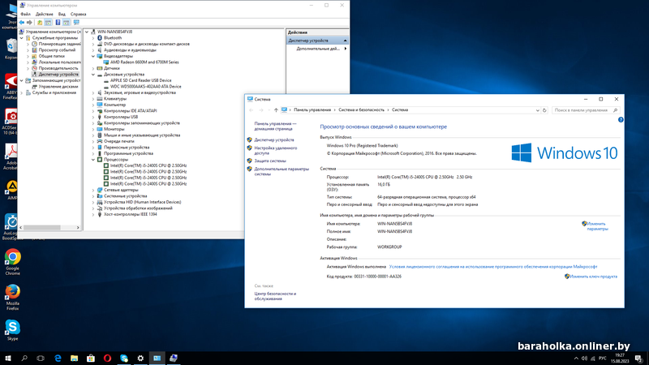The image size is (649, 365).
Task: Open Task View from the taskbar
Action: coord(41,359)
